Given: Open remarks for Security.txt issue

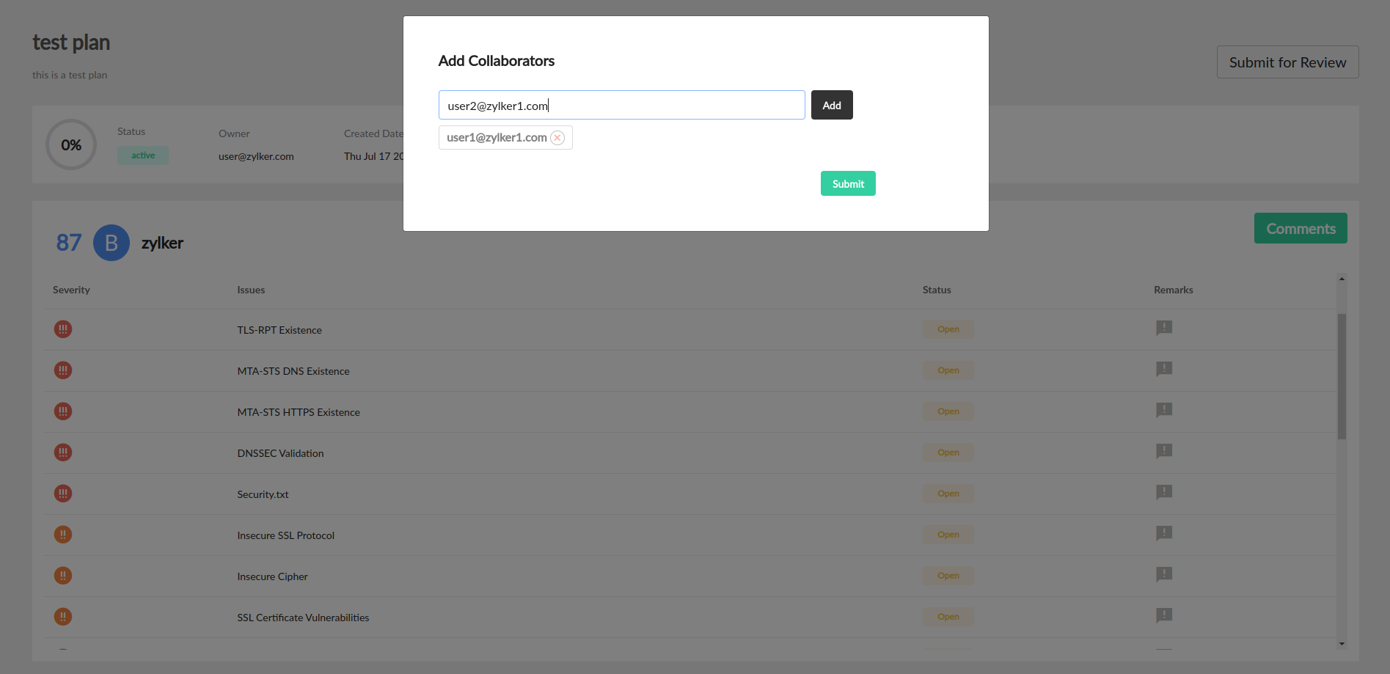Looking at the screenshot, I should click(1163, 492).
